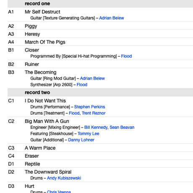
Task: Open Andy Kubiszewski artist link
Action: click(x=64, y=178)
